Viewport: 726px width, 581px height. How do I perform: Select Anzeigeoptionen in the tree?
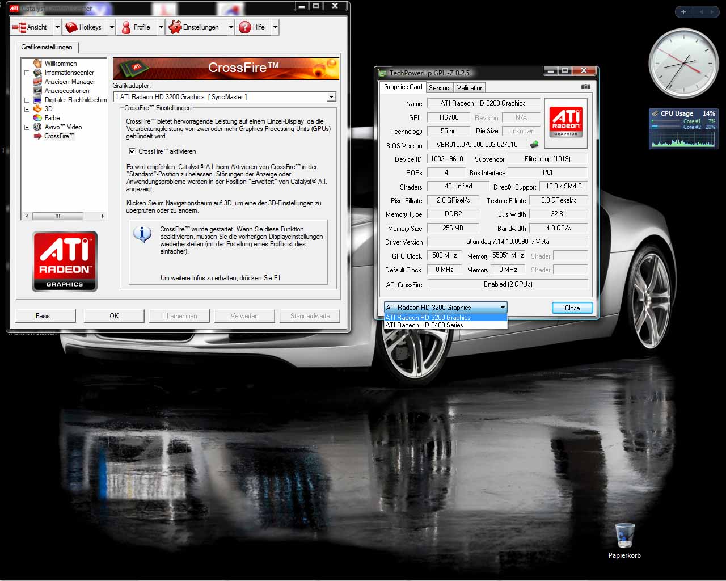point(67,91)
